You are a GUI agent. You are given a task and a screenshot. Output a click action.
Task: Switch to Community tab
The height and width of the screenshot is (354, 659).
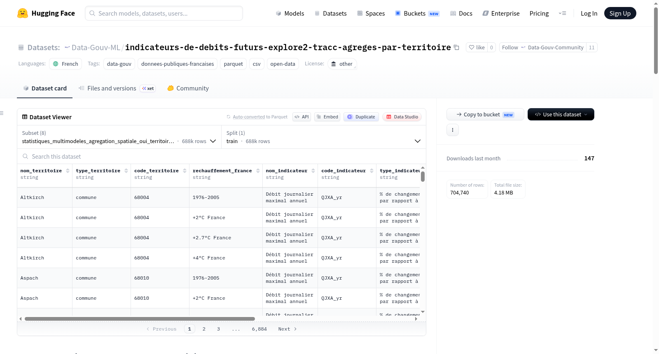[x=188, y=88]
